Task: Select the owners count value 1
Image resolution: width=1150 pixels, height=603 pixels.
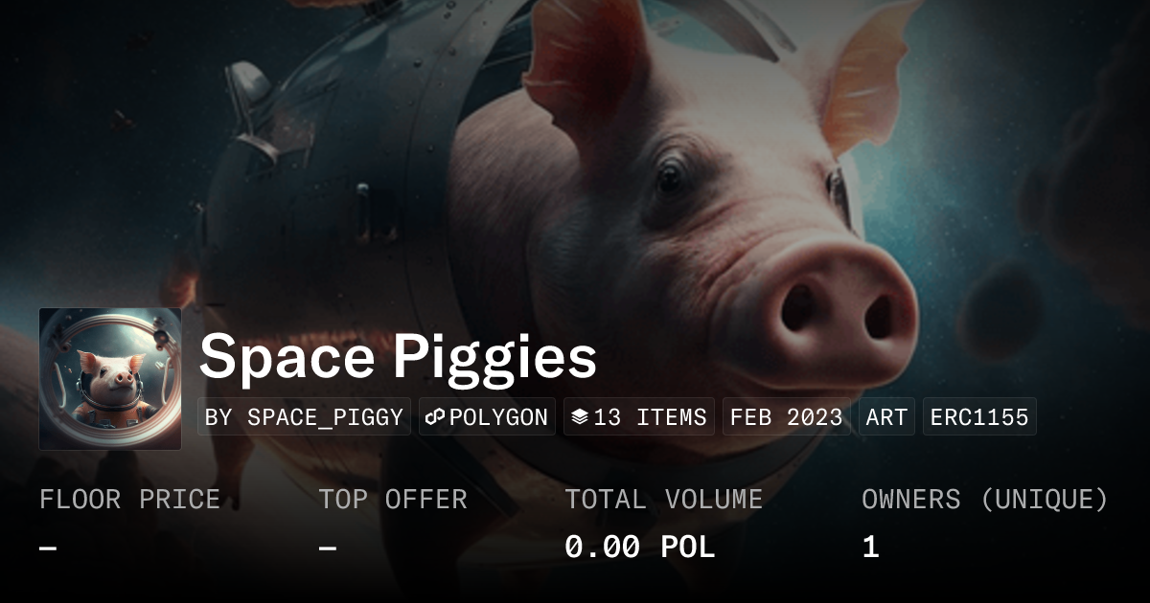Action: coord(870,547)
